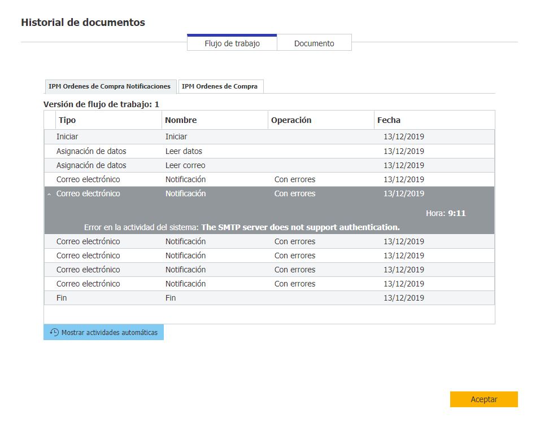Click the Nombre column header
This screenshot has height=423, width=540.
pyautogui.click(x=181, y=120)
